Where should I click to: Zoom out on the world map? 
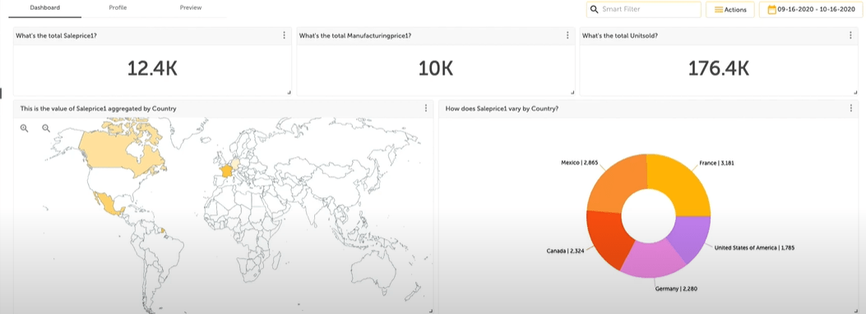[x=46, y=128]
